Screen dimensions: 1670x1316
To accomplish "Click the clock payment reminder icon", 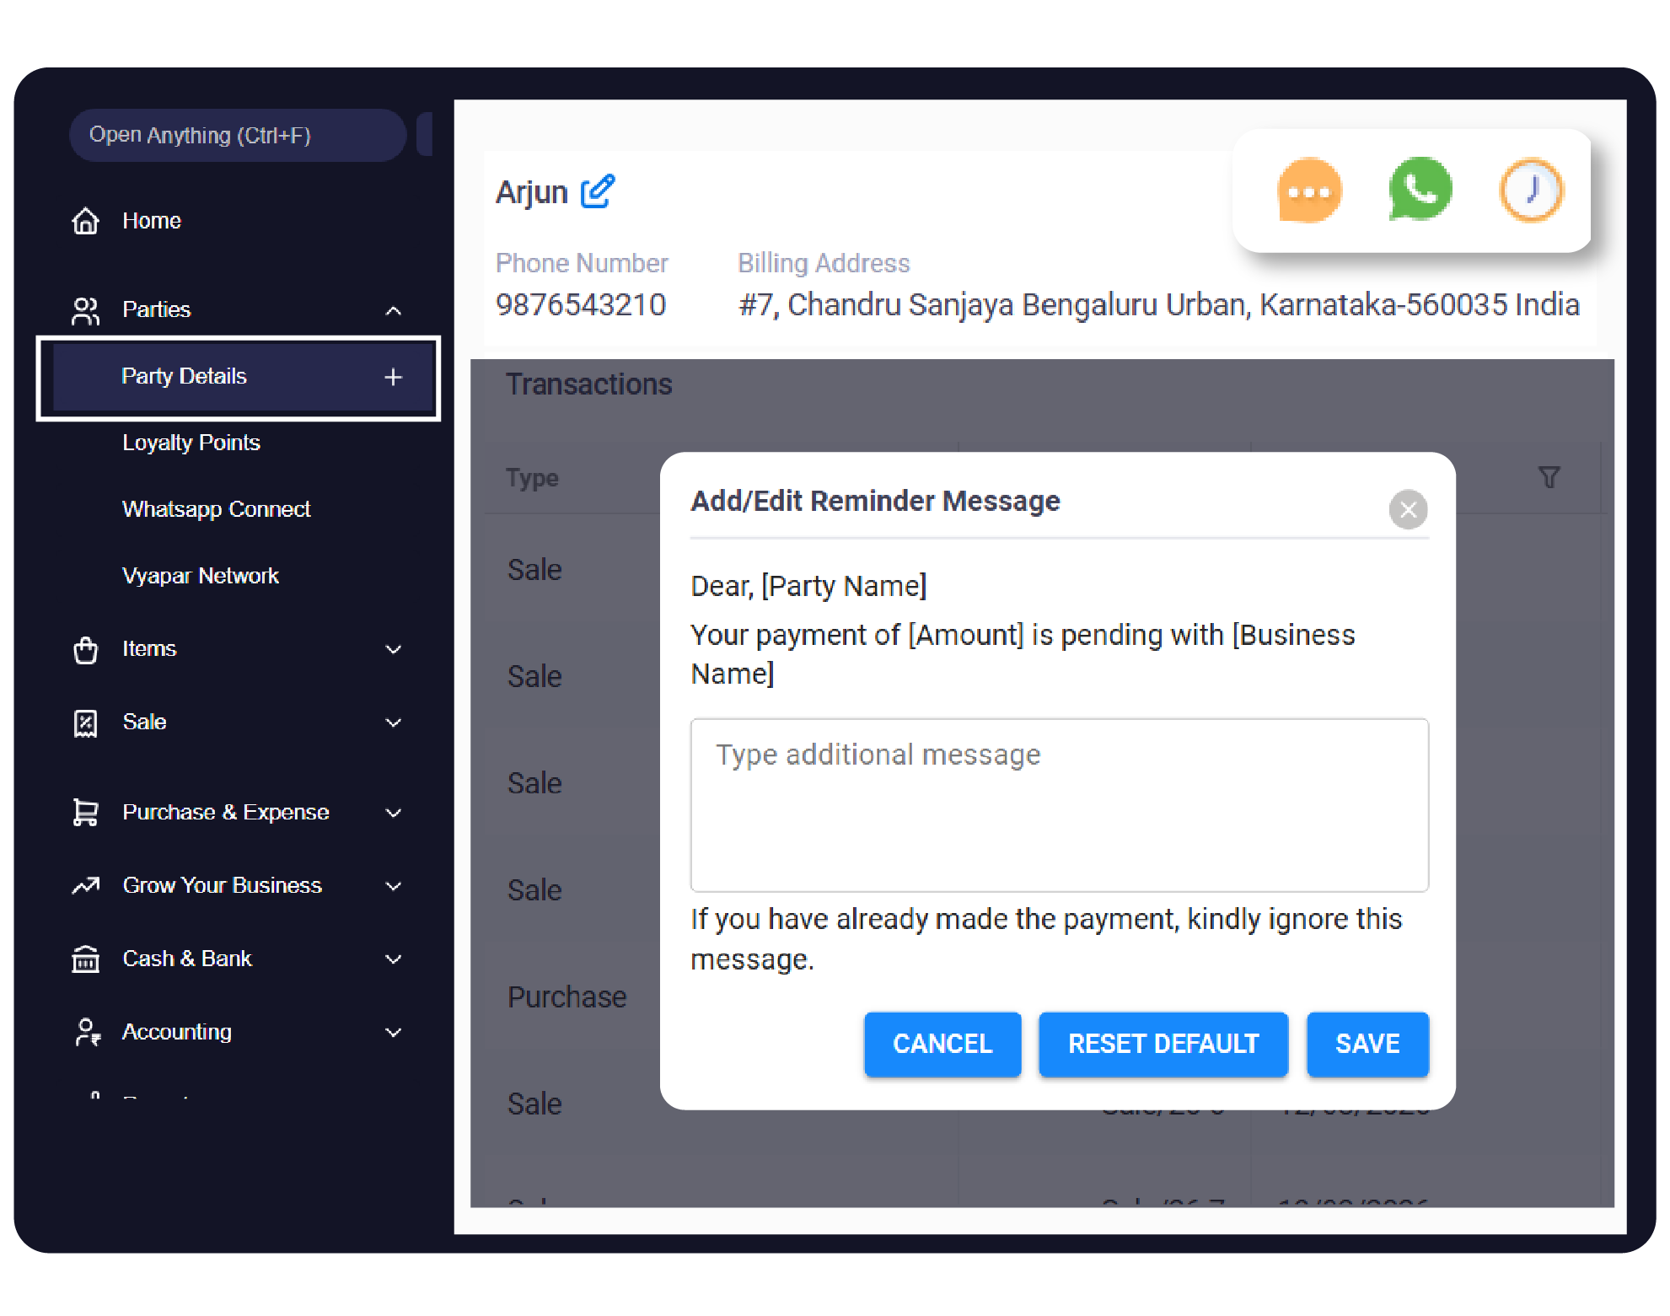I will tap(1531, 191).
